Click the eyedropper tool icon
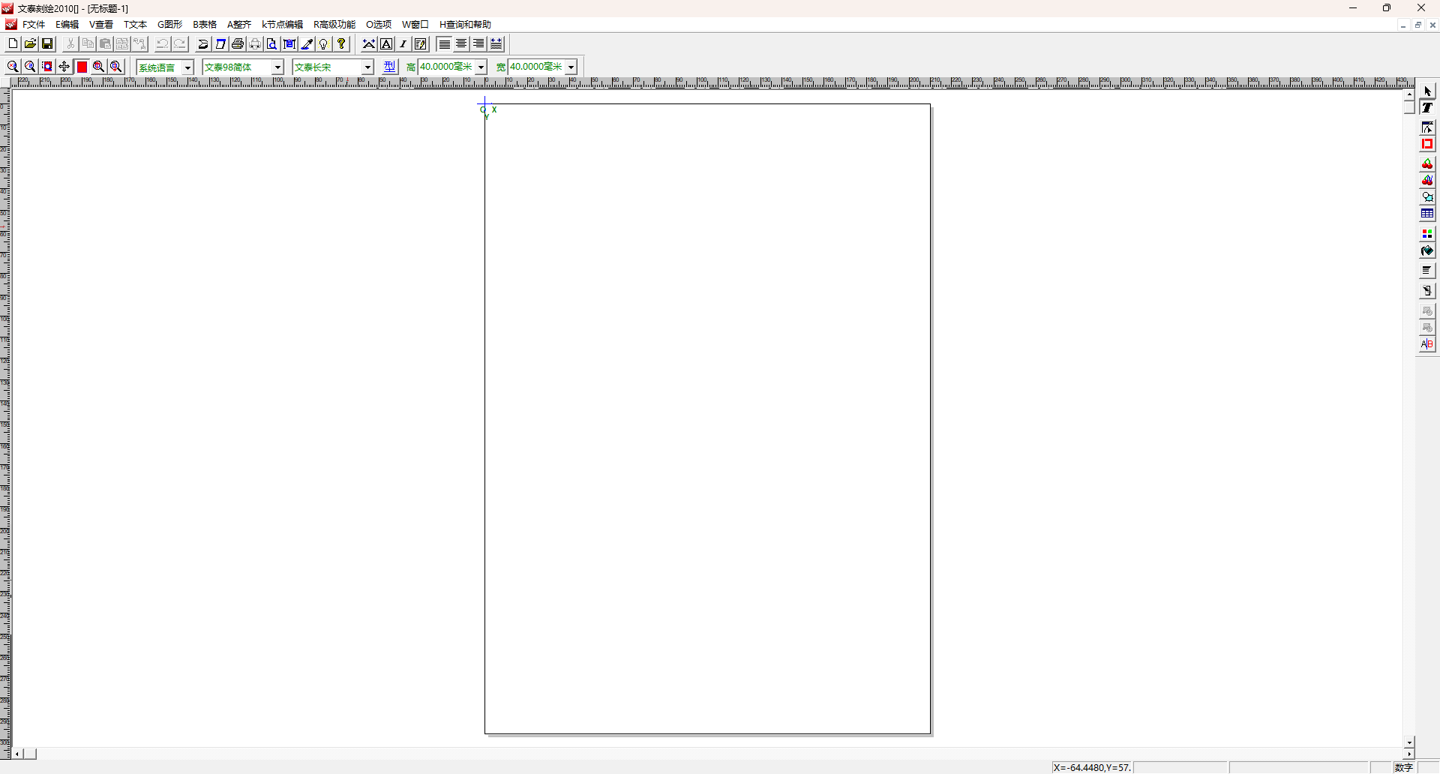Image resolution: width=1440 pixels, height=774 pixels. tap(307, 44)
